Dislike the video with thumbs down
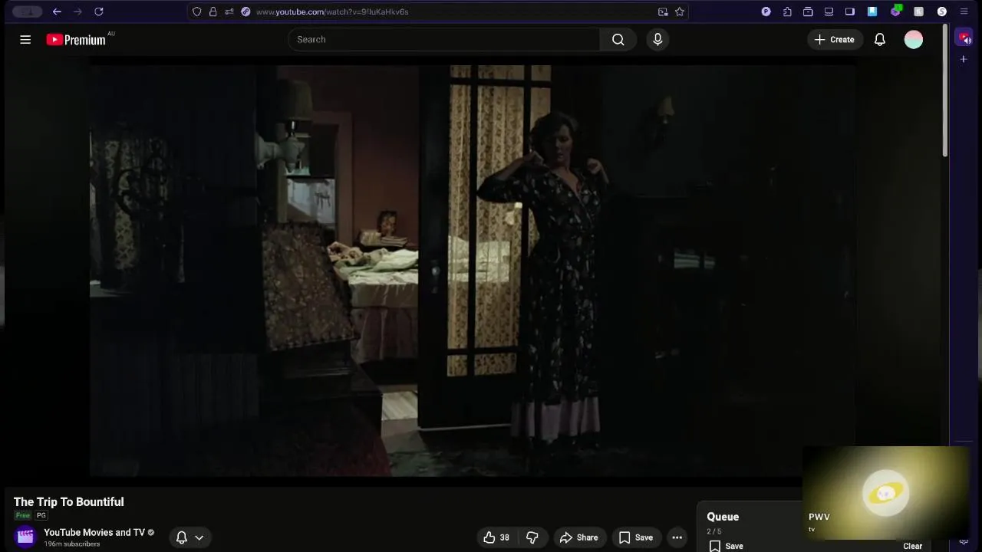 tap(532, 537)
